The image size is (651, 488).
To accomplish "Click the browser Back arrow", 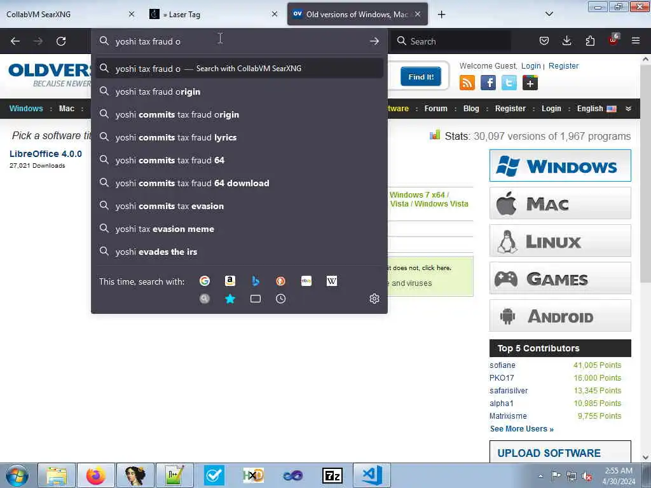I will coord(15,41).
